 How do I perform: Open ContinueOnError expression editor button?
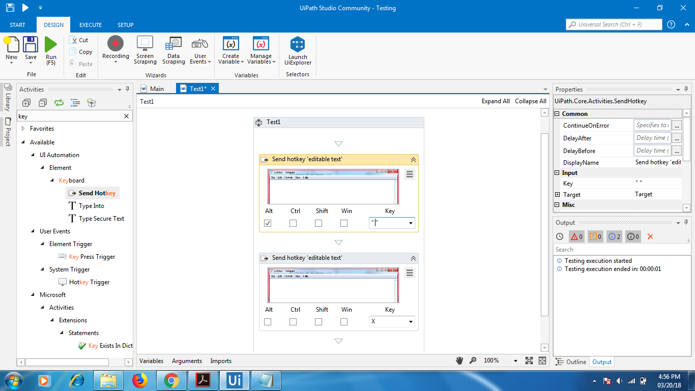[676, 125]
